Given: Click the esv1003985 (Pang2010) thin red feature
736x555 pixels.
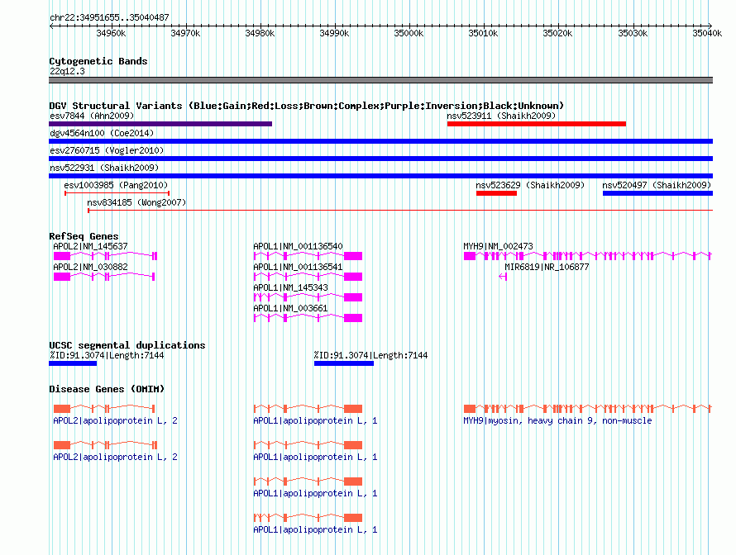Looking at the screenshot, I should point(117,193).
